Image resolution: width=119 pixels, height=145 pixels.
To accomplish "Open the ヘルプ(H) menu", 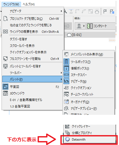I will 29,4.
